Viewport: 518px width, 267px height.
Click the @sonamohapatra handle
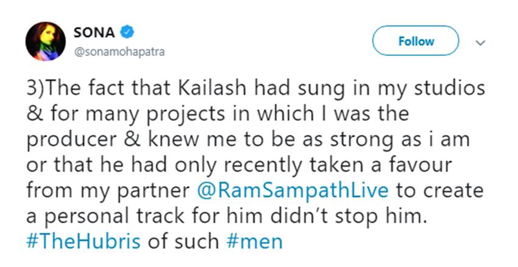click(x=119, y=51)
